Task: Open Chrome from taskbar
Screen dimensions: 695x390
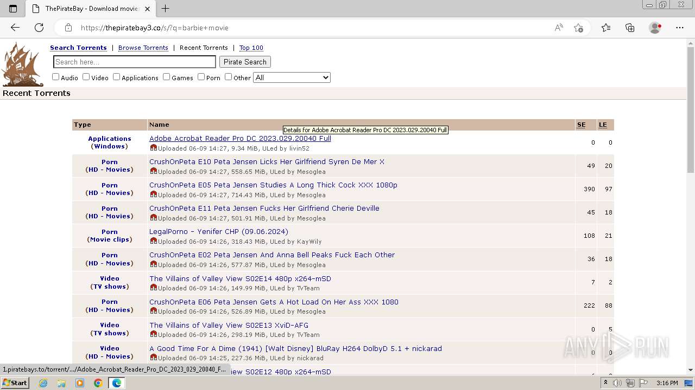Action: (x=98, y=383)
